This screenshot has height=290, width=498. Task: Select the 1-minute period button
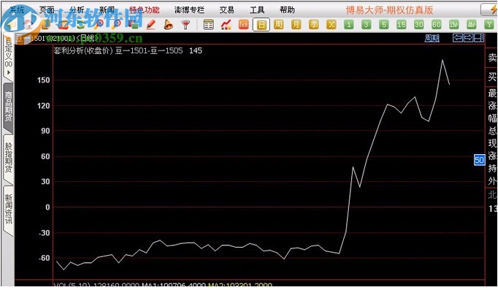[x=349, y=24]
